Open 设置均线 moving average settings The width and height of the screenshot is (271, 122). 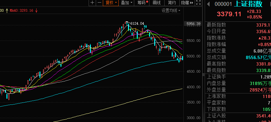pyautogui.click(x=171, y=11)
